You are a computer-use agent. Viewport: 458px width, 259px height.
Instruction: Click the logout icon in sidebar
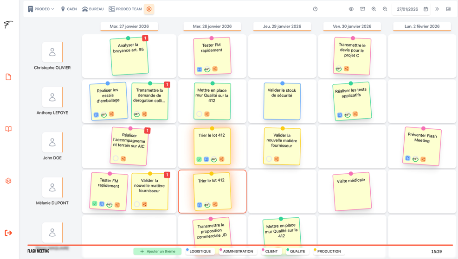click(8, 233)
